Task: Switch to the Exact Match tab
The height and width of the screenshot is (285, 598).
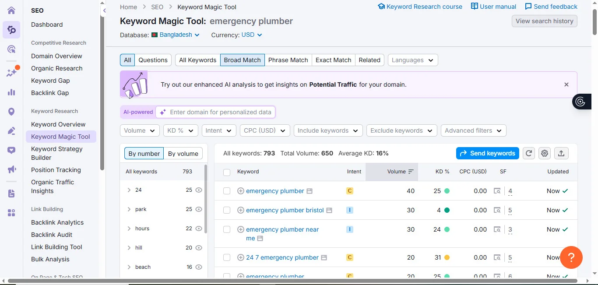Action: point(333,60)
